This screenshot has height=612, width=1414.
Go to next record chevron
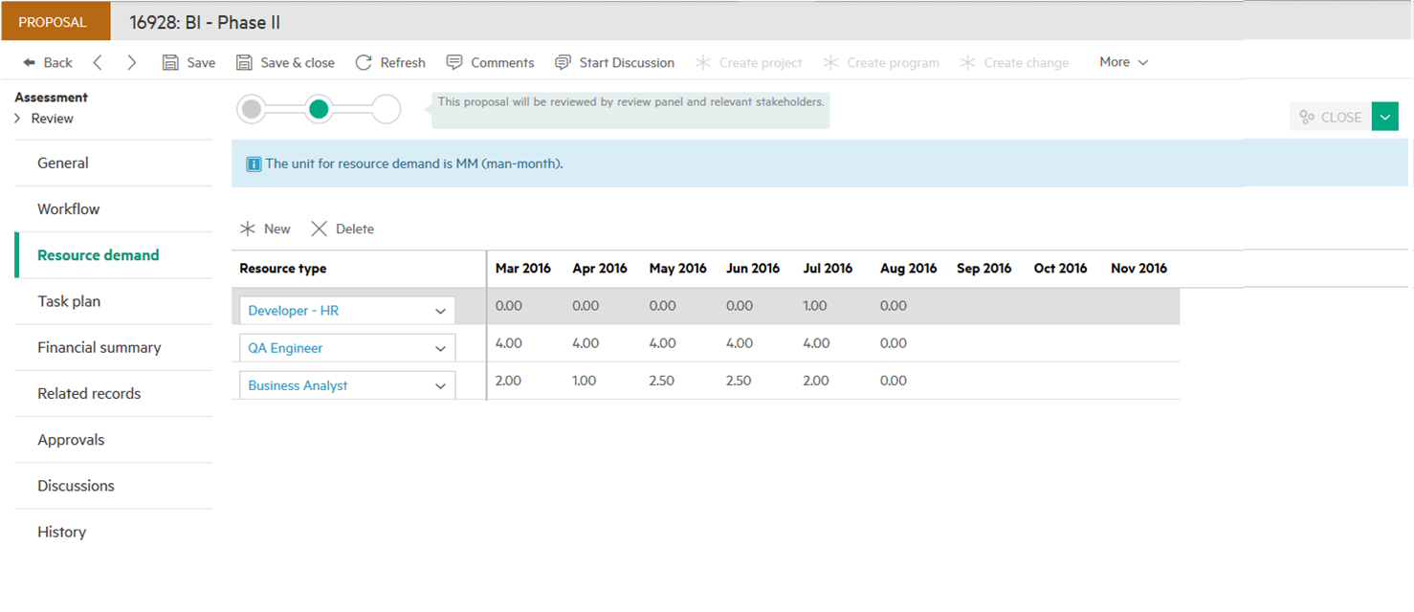(x=132, y=63)
